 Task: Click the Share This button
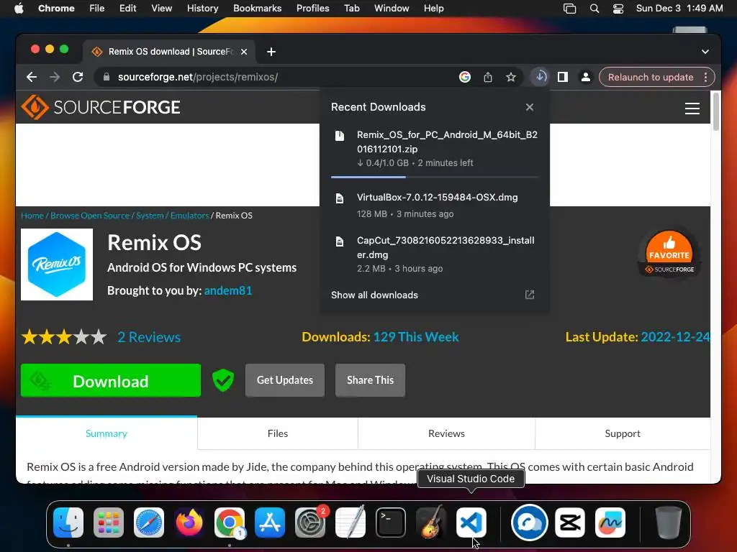click(x=371, y=380)
